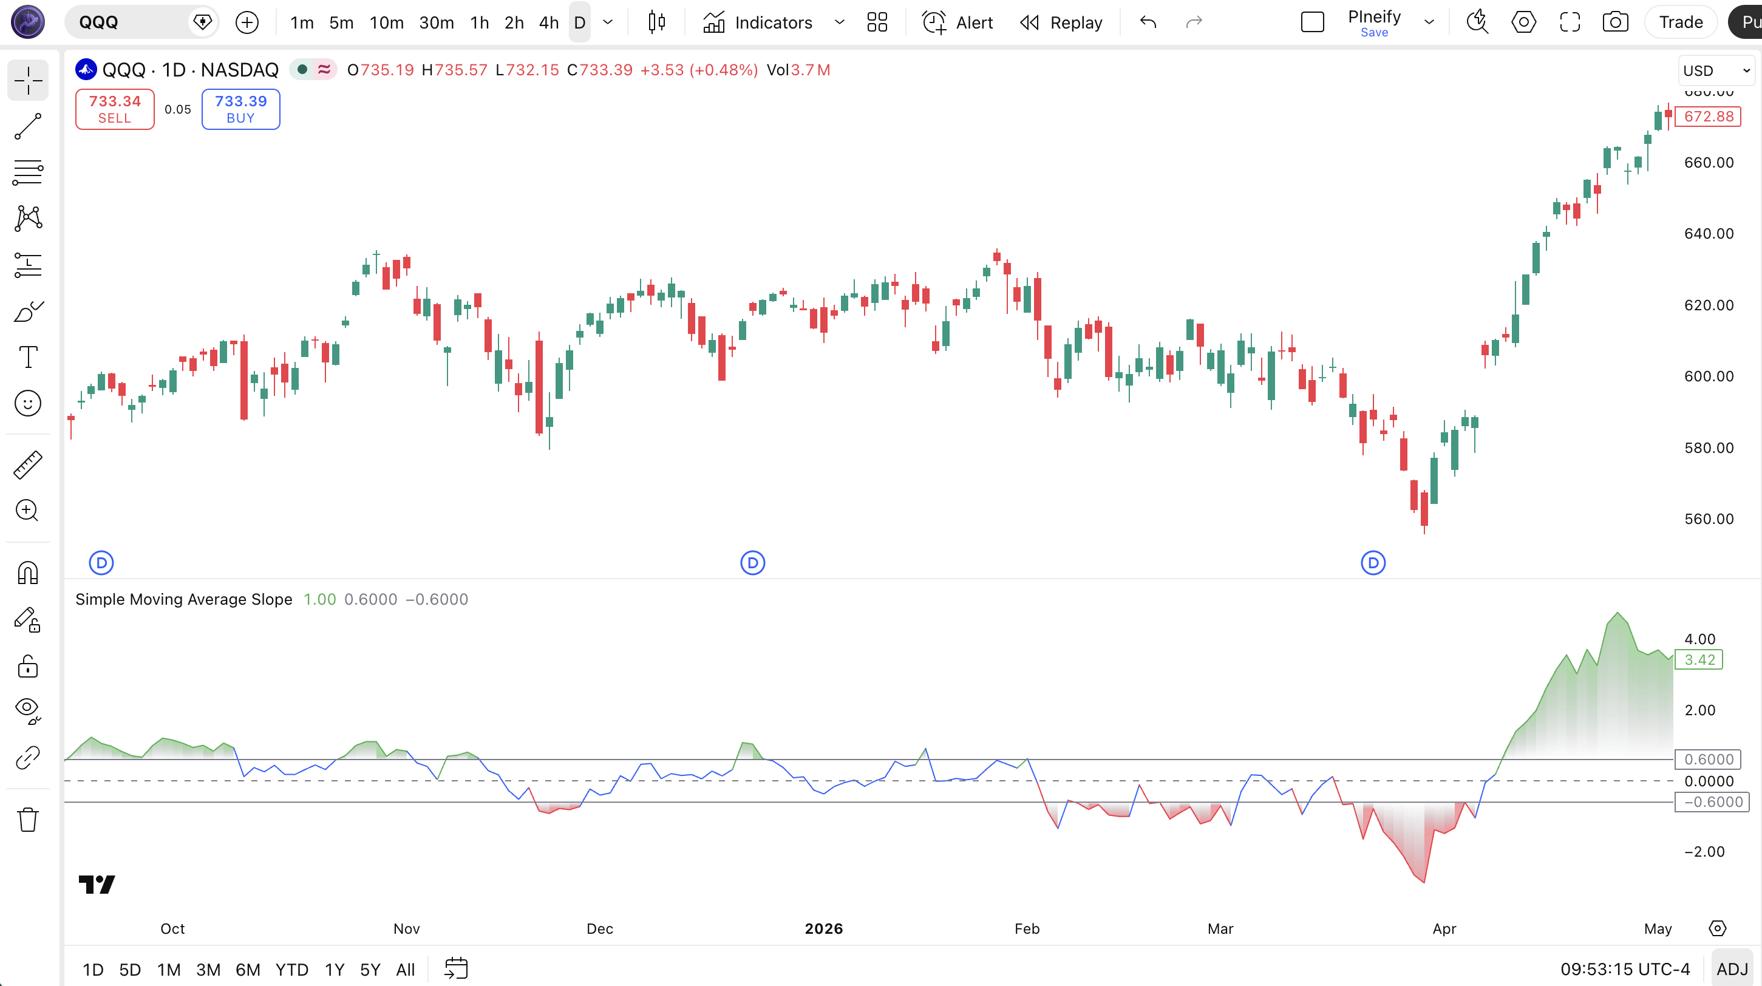Remove drawings with the trash icon

(28, 819)
